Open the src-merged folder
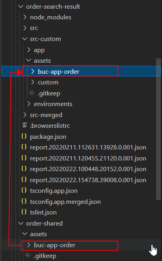 coord(46,115)
